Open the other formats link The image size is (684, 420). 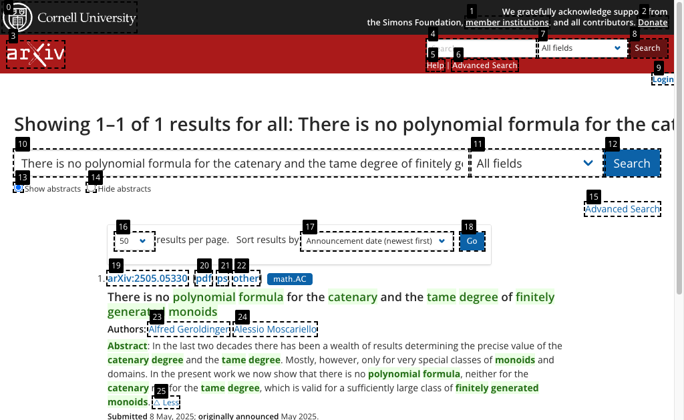tap(246, 278)
